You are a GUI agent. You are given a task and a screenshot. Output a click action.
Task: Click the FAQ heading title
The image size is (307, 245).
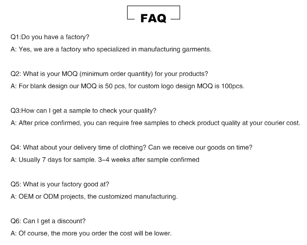click(x=153, y=18)
